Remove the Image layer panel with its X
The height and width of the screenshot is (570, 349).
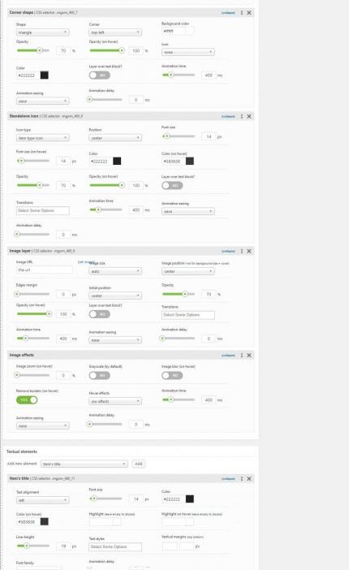click(249, 251)
